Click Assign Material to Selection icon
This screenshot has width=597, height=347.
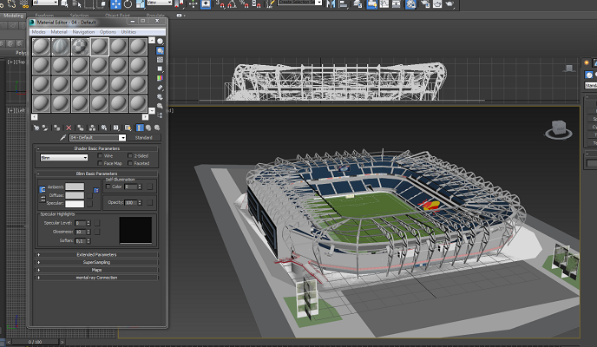(56, 128)
